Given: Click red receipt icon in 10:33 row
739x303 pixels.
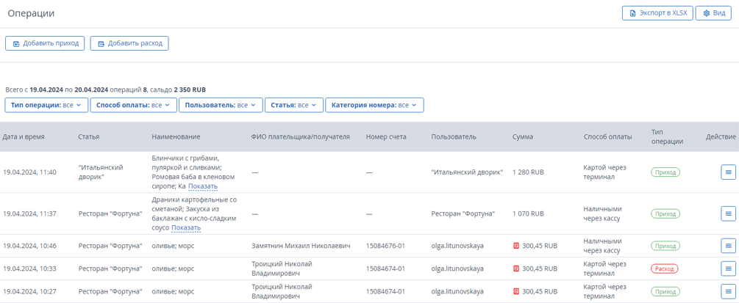Looking at the screenshot, I should pos(516,269).
